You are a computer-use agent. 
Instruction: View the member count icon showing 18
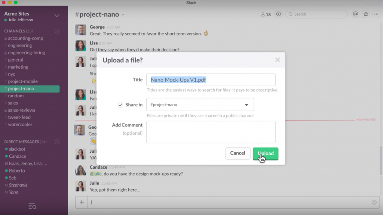pos(266,15)
